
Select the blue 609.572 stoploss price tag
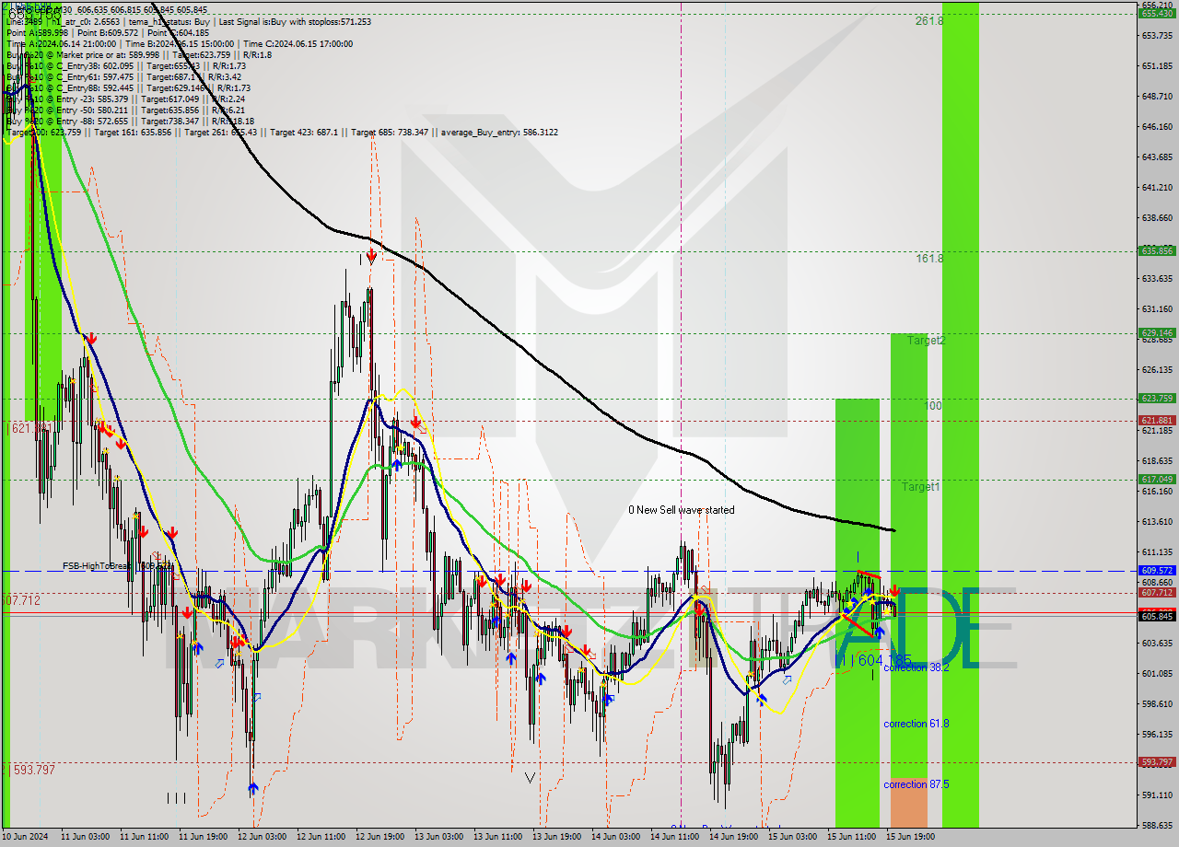(x=1157, y=570)
